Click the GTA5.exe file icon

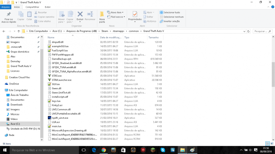point(50,76)
